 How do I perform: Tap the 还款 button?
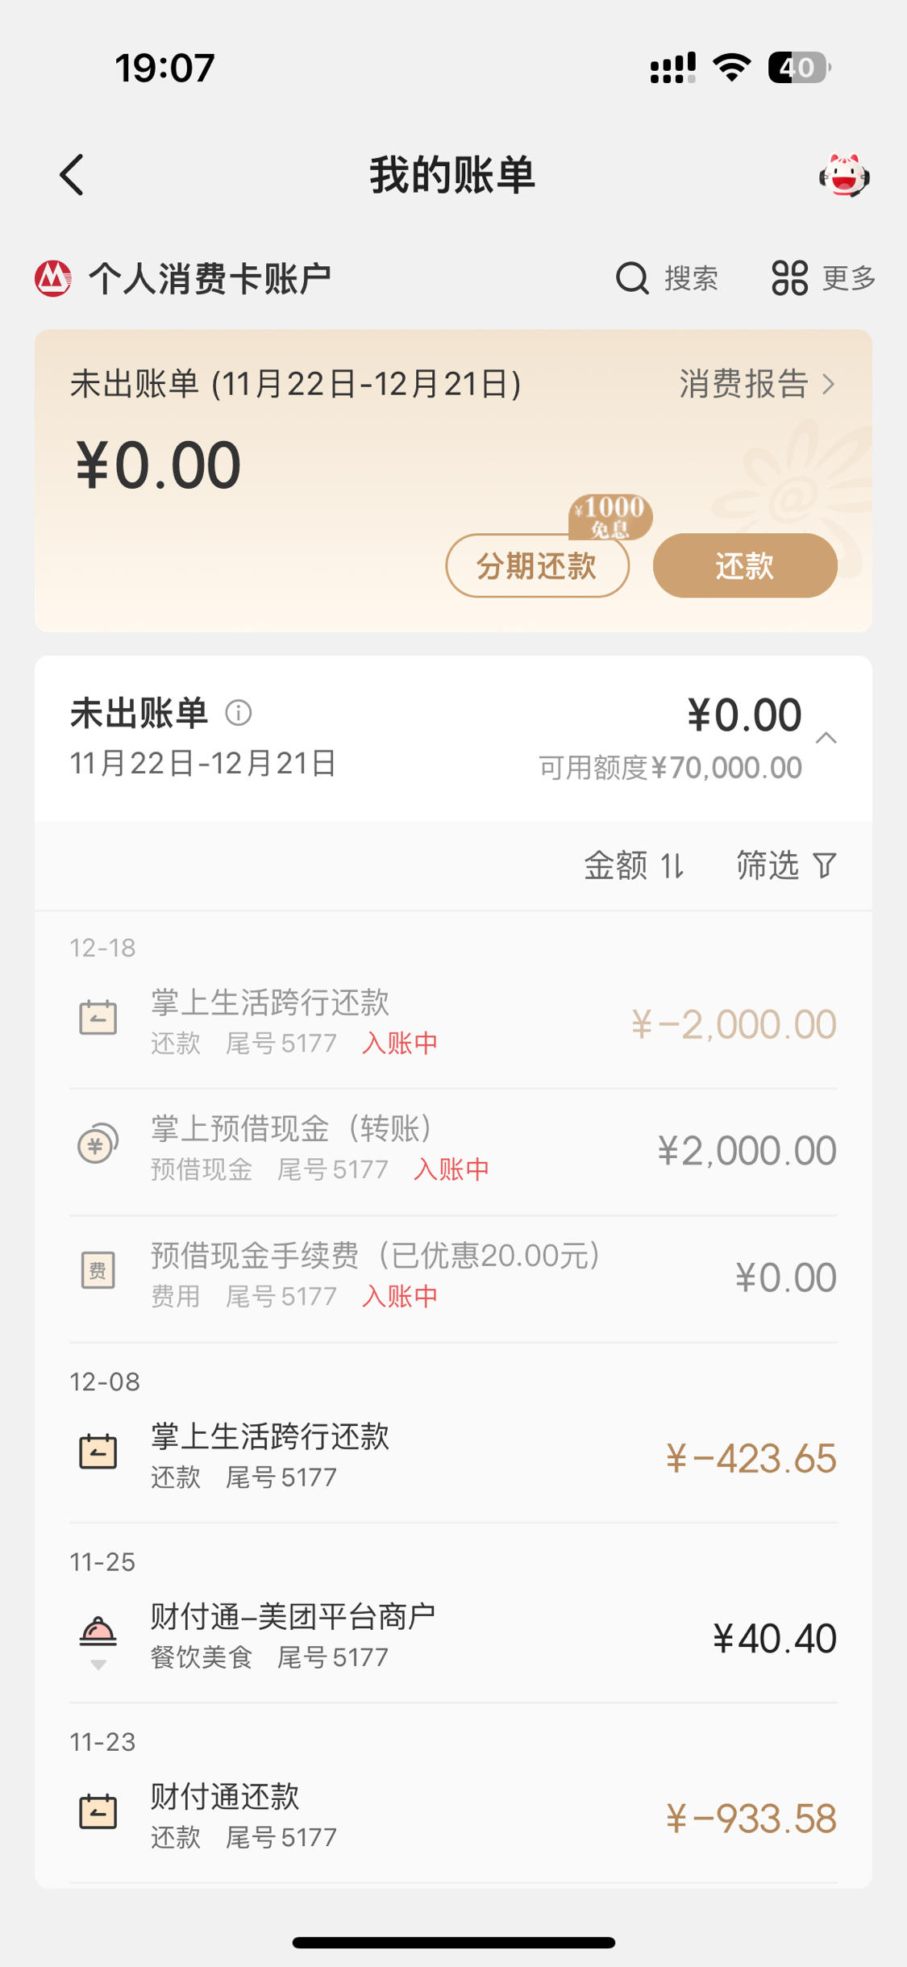[745, 565]
